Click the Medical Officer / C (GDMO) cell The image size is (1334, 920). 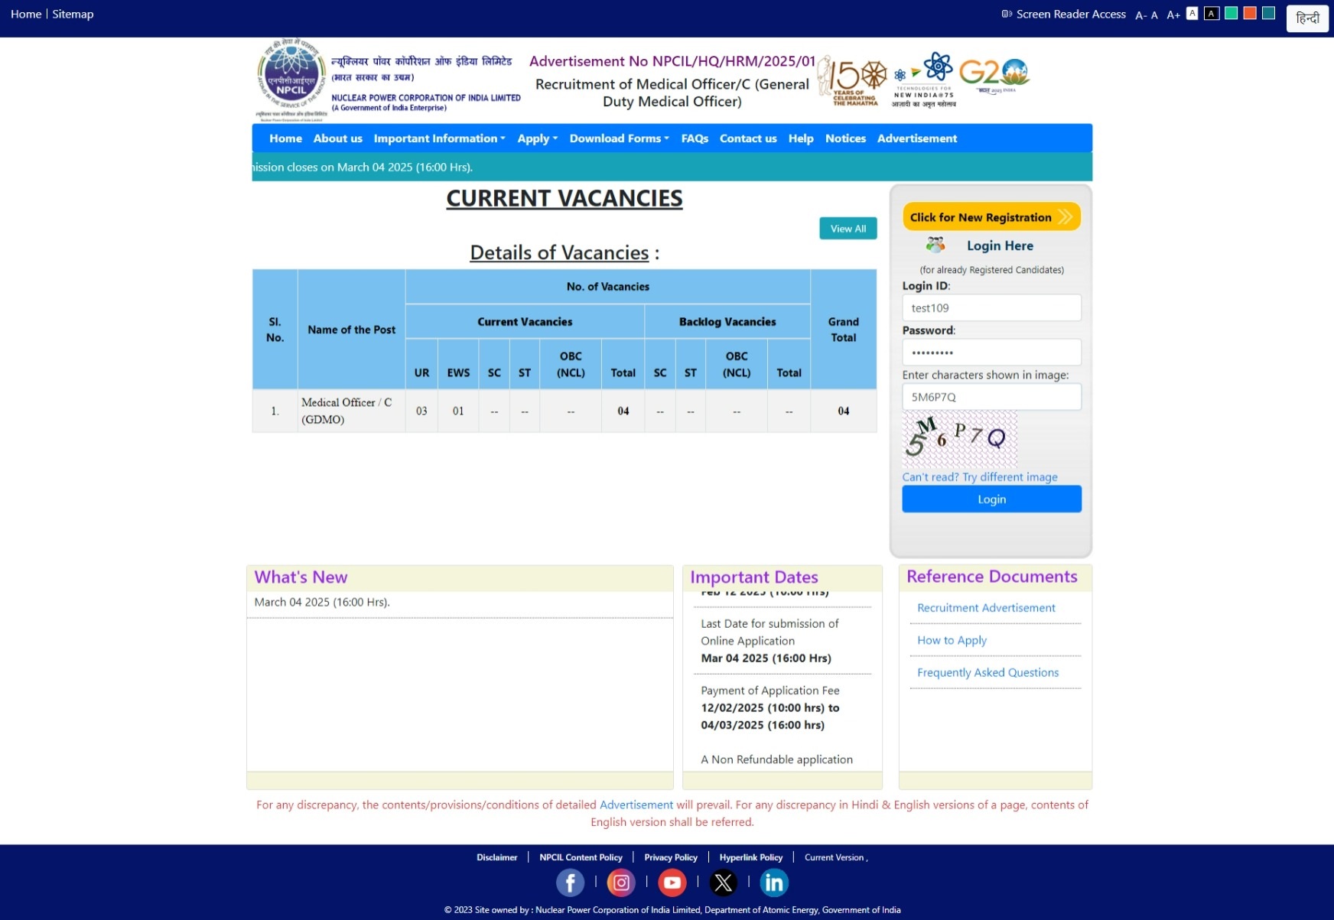(x=351, y=411)
